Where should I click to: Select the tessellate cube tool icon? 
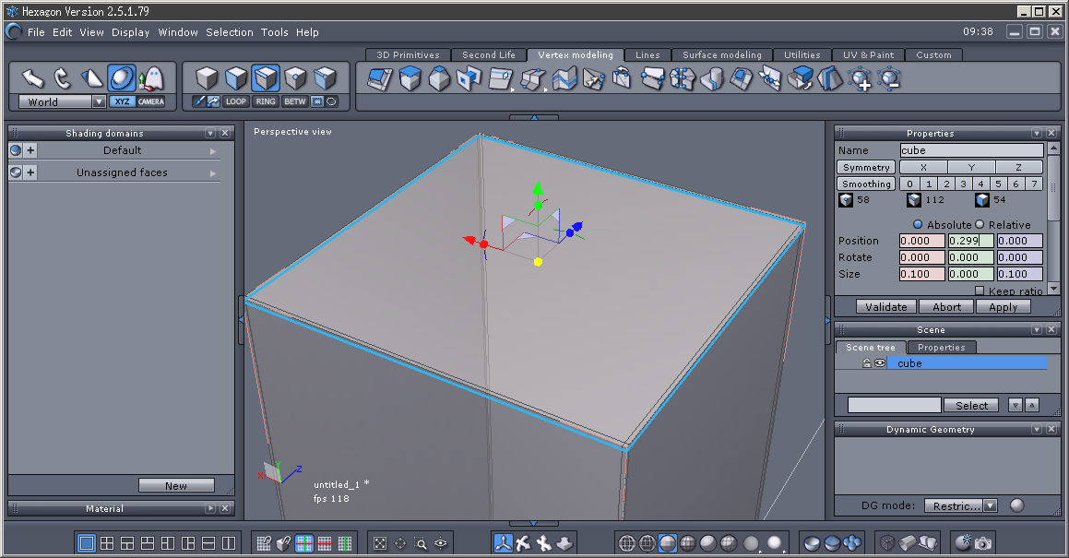pos(410,78)
